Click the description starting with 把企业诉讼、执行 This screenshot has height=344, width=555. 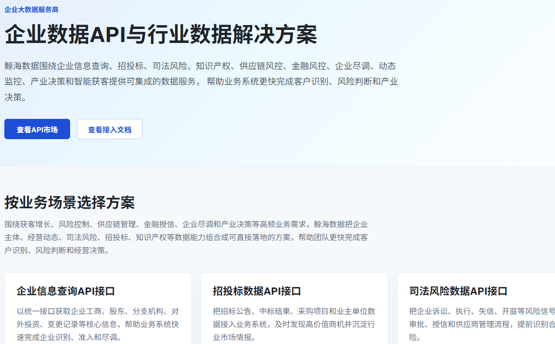(x=482, y=324)
